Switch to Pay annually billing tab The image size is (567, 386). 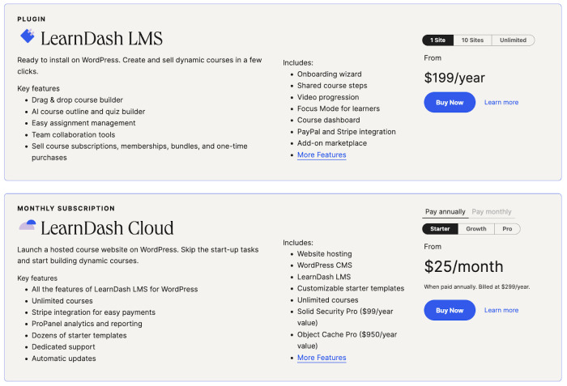pos(446,212)
